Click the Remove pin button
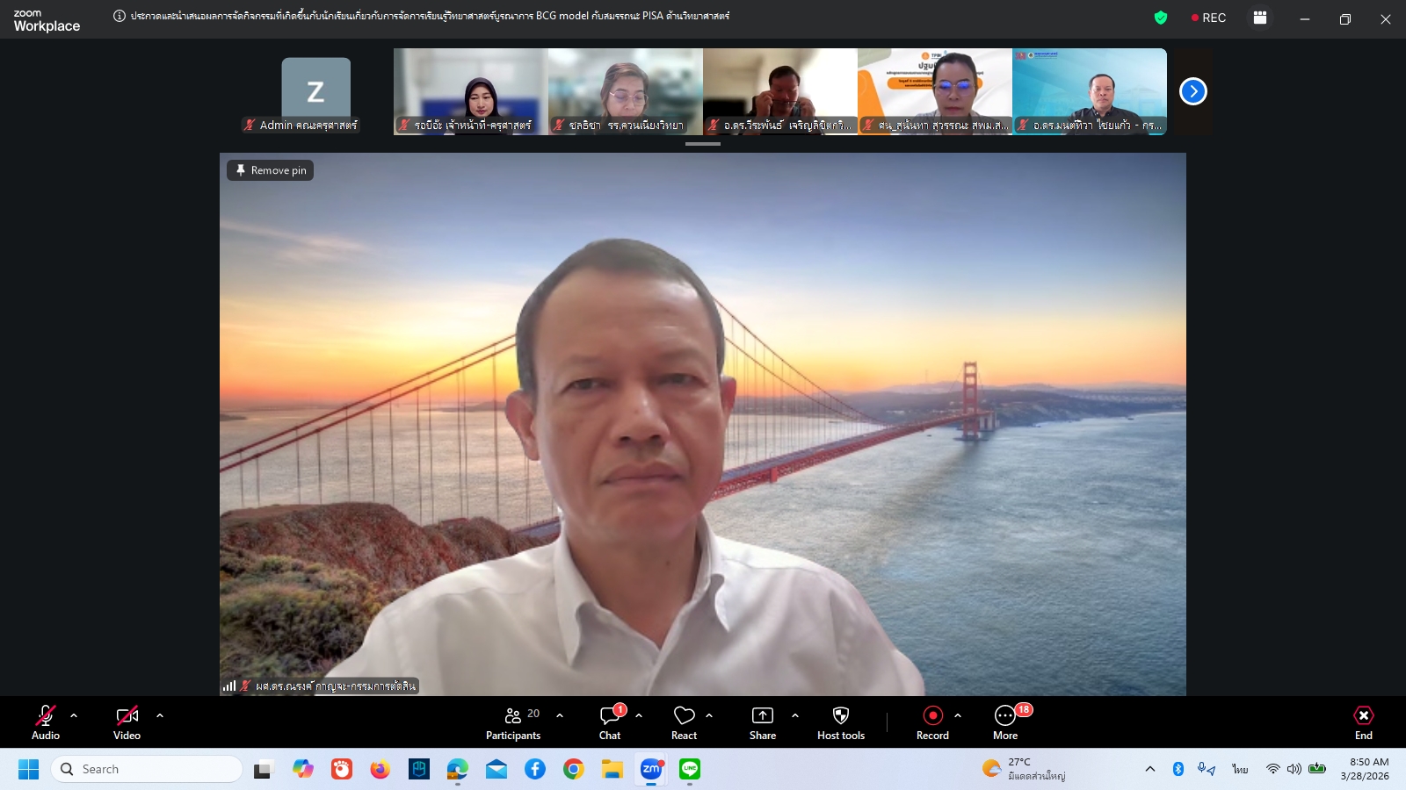Screen dimensions: 1406x790 click(271, 170)
